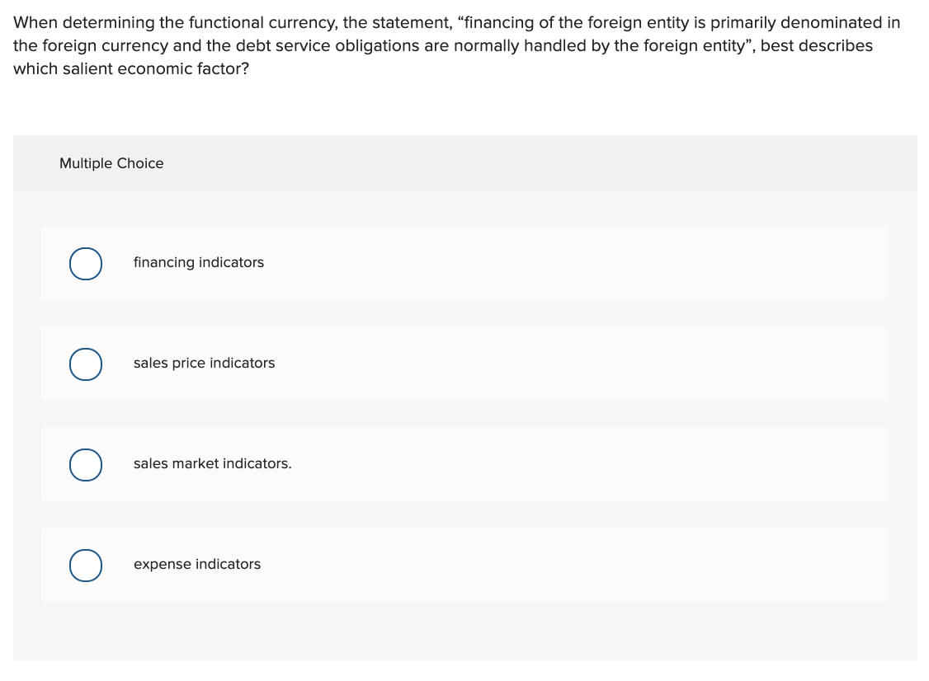Select the sales price indicators radio button
This screenshot has width=929, height=681.
coord(85,364)
